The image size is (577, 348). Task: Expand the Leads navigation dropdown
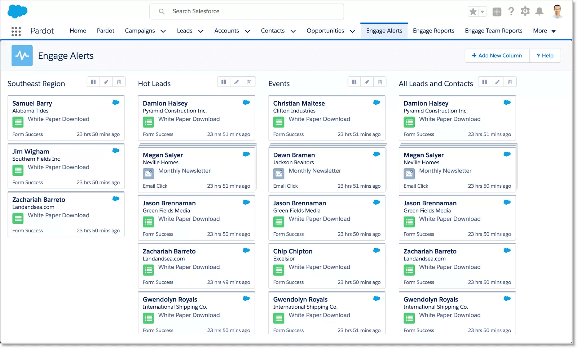[x=201, y=31]
